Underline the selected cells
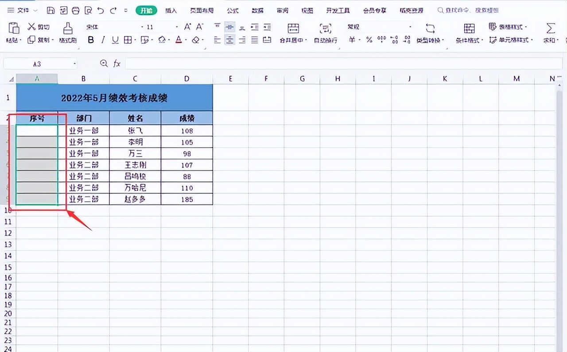The width and height of the screenshot is (567, 352). click(115, 40)
